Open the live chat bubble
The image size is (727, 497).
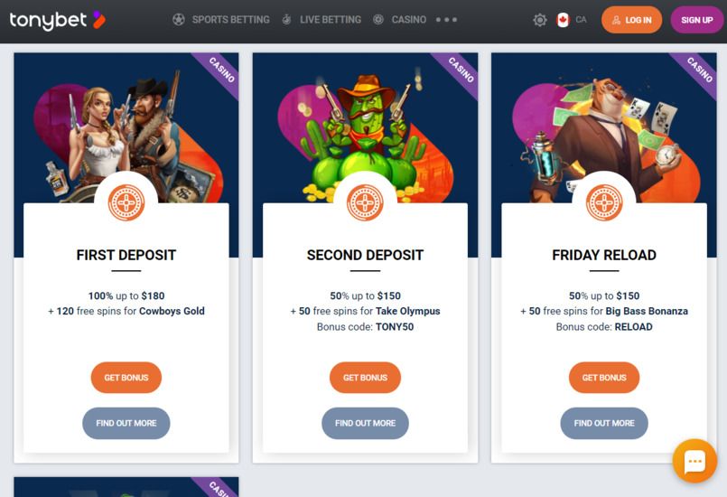pyautogui.click(x=694, y=461)
